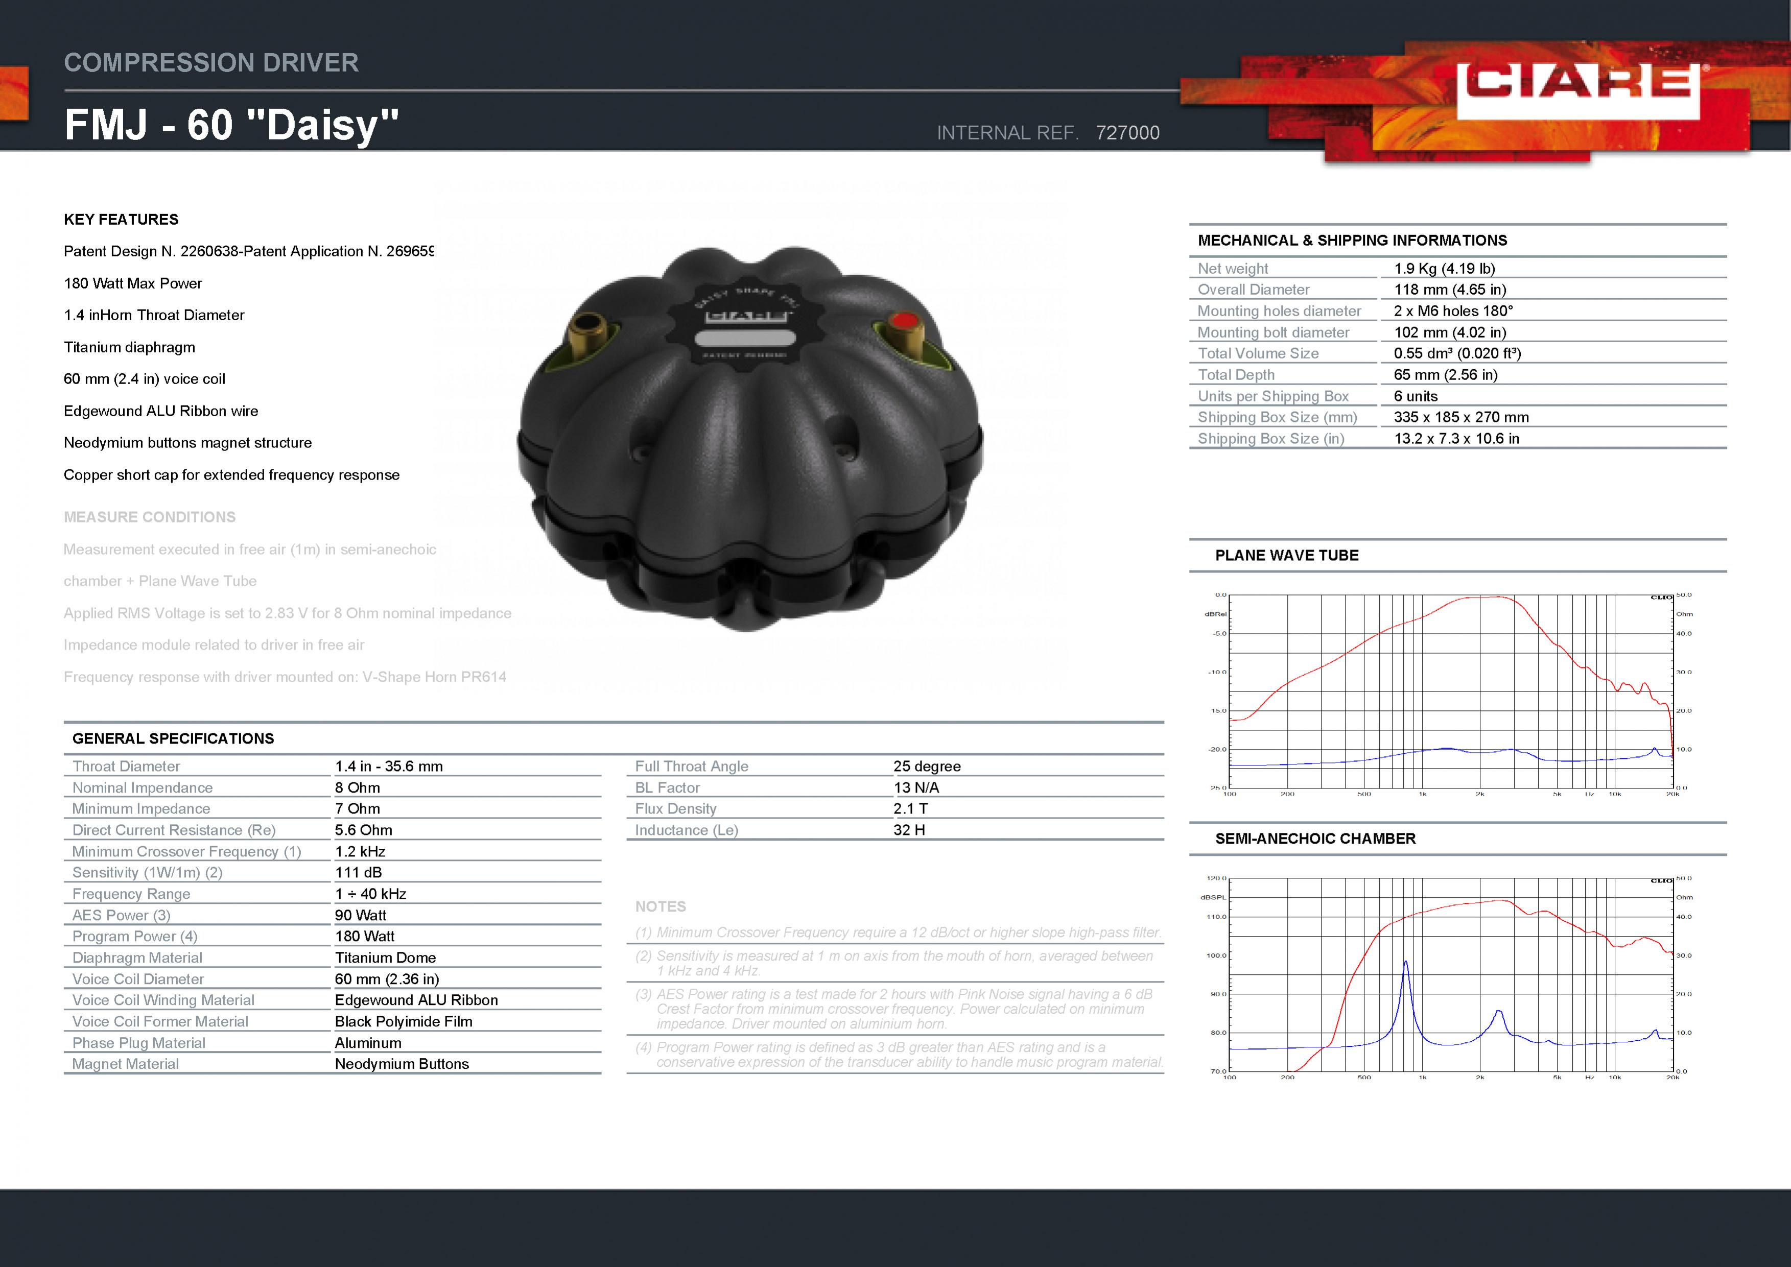This screenshot has height=1267, width=1791.
Task: Click the Total Depth value '65 mm (2.56 in)'
Action: [x=1445, y=374]
